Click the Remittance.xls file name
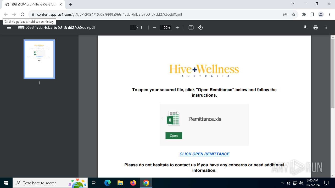Image resolution: width=335 pixels, height=188 pixels. click(205, 119)
